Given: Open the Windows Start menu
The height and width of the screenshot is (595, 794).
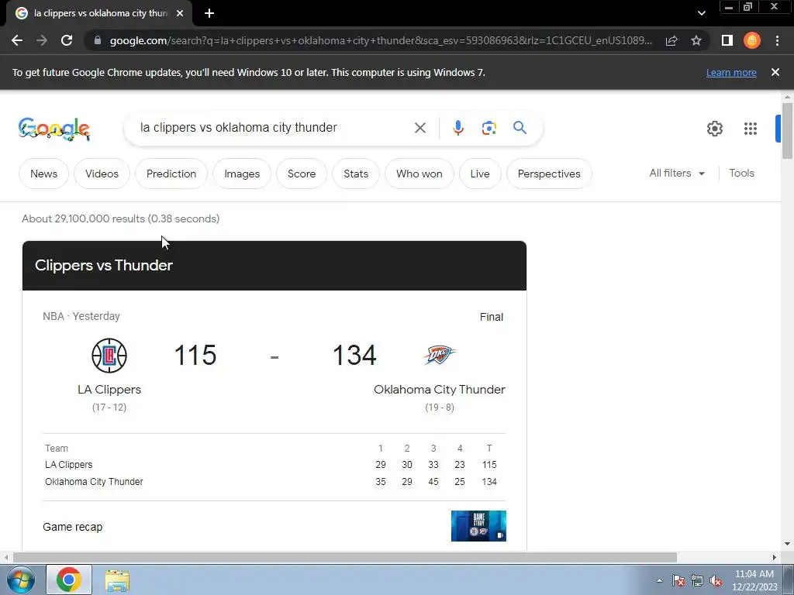Looking at the screenshot, I should (21, 580).
